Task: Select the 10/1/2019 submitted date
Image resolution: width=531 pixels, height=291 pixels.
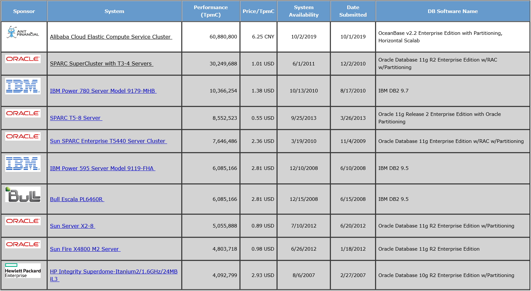Action: 353,37
